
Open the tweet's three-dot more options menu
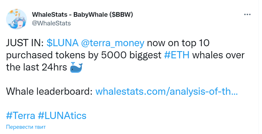(247, 14)
